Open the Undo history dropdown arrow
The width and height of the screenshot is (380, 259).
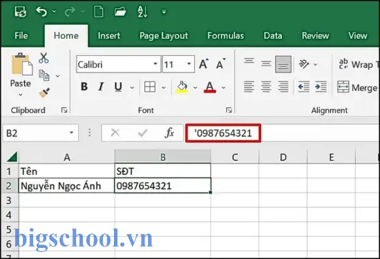tap(55, 11)
